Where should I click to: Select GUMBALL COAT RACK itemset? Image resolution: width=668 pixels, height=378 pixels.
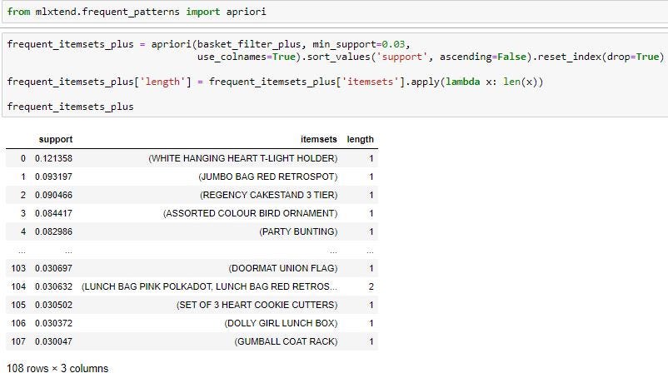tap(286, 341)
